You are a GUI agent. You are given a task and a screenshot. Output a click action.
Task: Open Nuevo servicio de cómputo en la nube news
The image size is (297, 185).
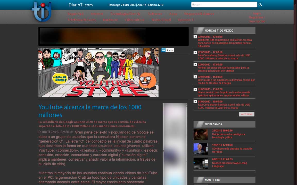pos(224,94)
